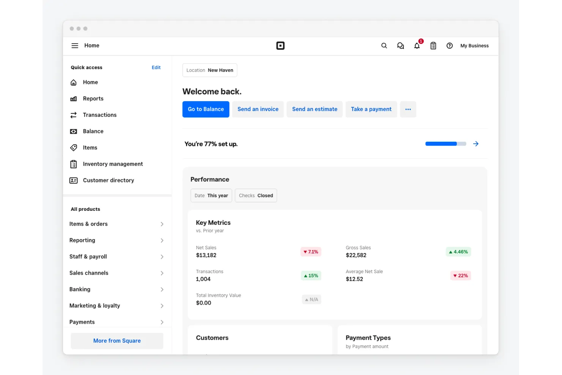Open Customer directory via the contact card icon
Viewport: 562px width, 375px height.
pos(74,180)
